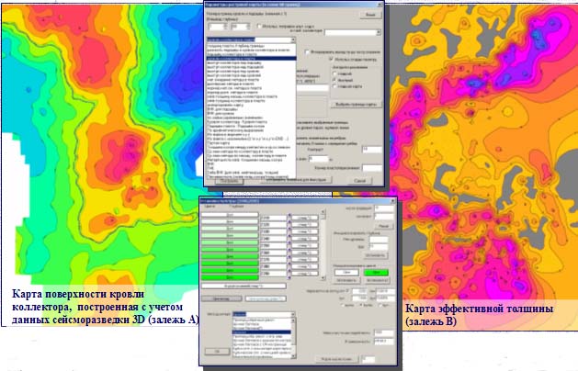Select the first radio button in the upper dialog group
The image size is (578, 371).
pyautogui.click(x=334, y=73)
